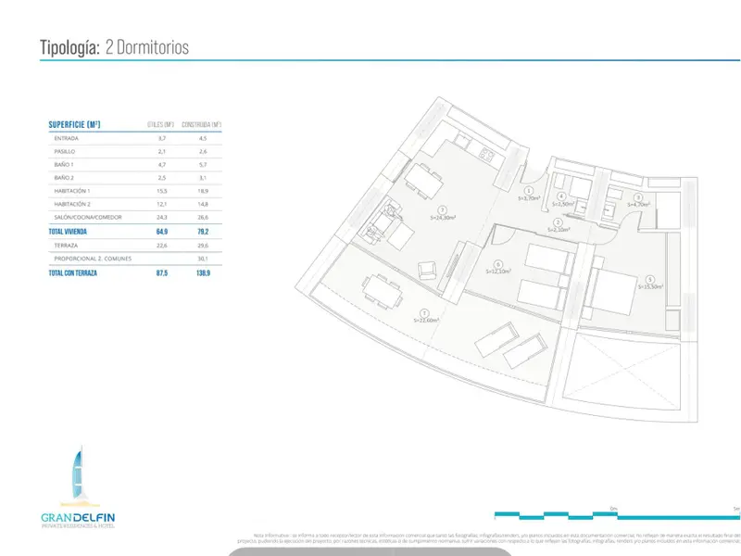The width and height of the screenshot is (741, 556).
Task: Click the double bed in room 5
Action: pos(610,287)
